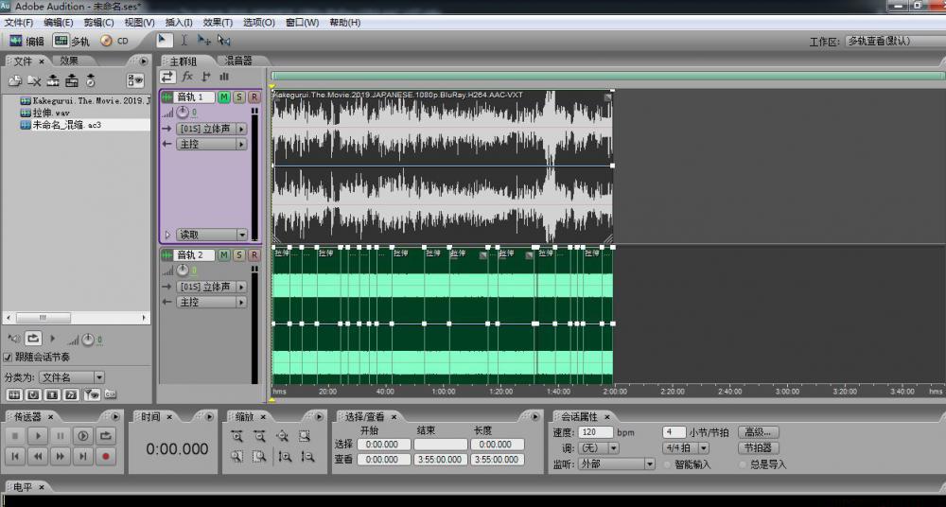Click the 速度 tempo field showing 120
The width and height of the screenshot is (946, 507).
(x=595, y=432)
